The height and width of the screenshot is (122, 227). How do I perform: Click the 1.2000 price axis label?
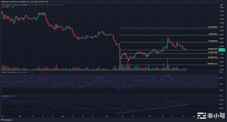click(221, 11)
